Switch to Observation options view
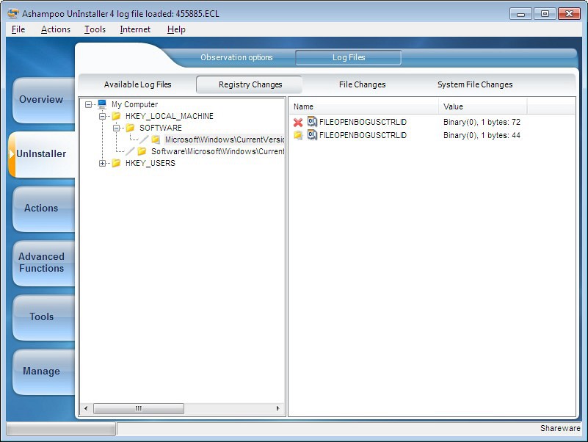 (236, 57)
